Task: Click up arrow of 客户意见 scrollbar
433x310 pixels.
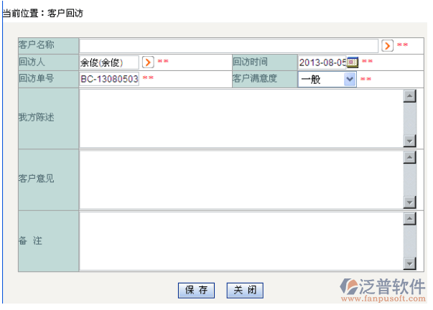Action: pyautogui.click(x=409, y=157)
